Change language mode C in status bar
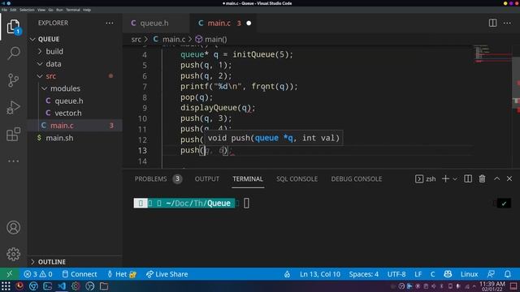520x292 pixels. (433, 274)
